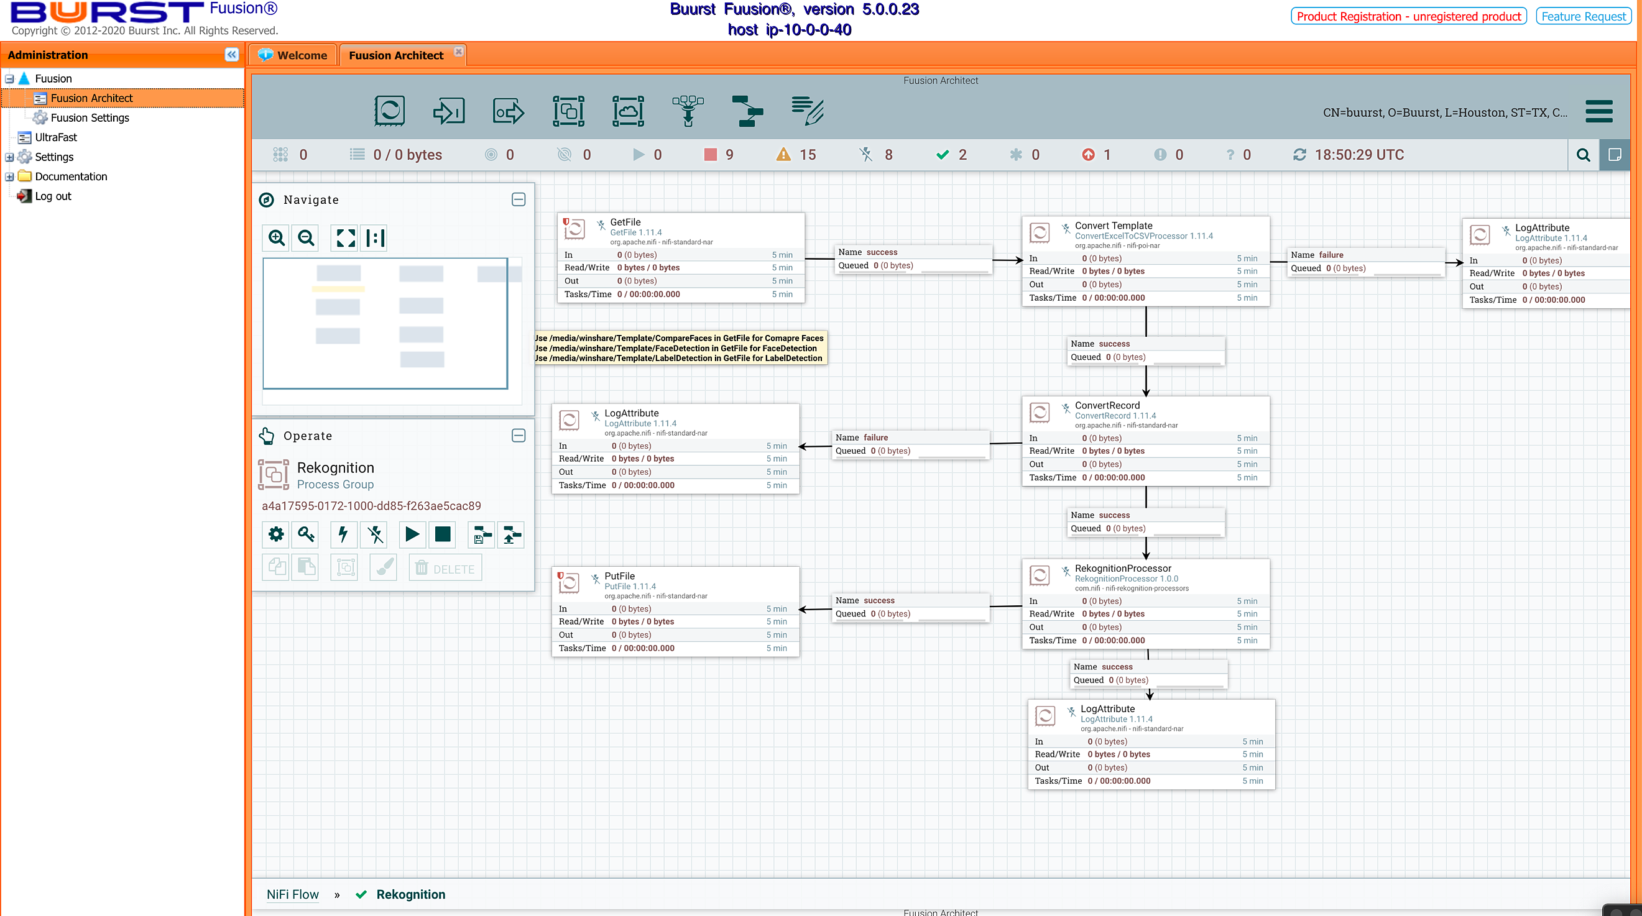Collapse the Administration sidebar
This screenshot has width=1642, height=916.
coord(231,55)
